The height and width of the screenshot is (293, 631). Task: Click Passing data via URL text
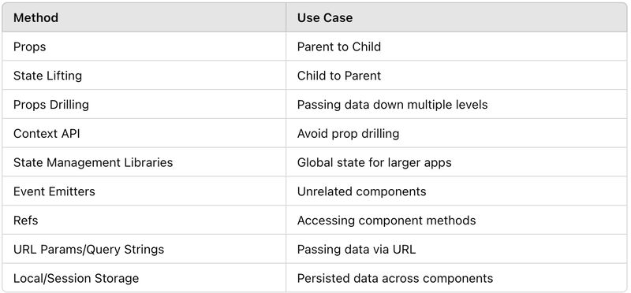tap(357, 249)
